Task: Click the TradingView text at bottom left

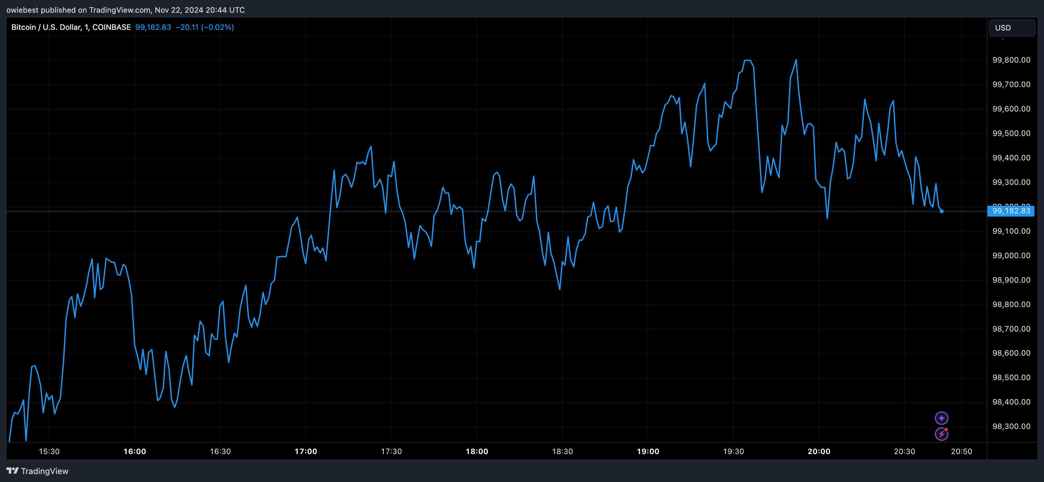Action: pyautogui.click(x=44, y=471)
